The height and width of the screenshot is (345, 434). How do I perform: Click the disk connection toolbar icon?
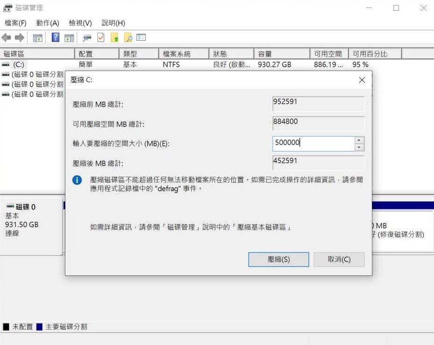coord(87,38)
